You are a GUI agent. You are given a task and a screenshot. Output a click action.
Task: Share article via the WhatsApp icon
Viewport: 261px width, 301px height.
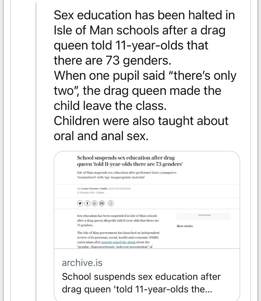[94, 203]
